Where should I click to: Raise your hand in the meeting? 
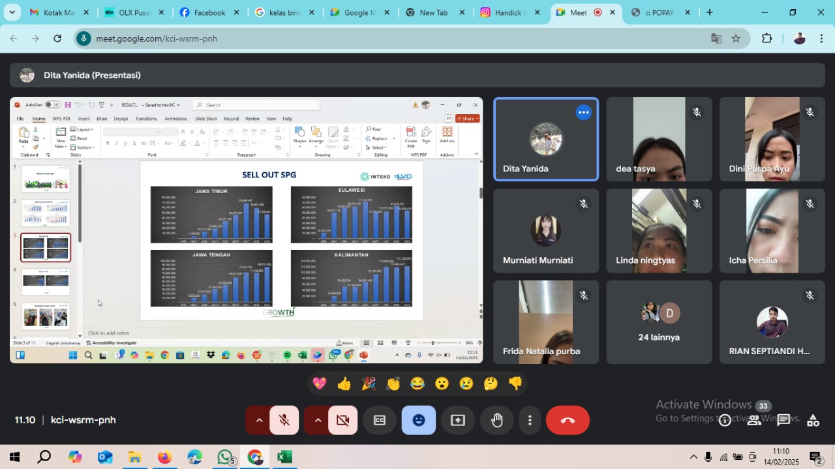497,420
